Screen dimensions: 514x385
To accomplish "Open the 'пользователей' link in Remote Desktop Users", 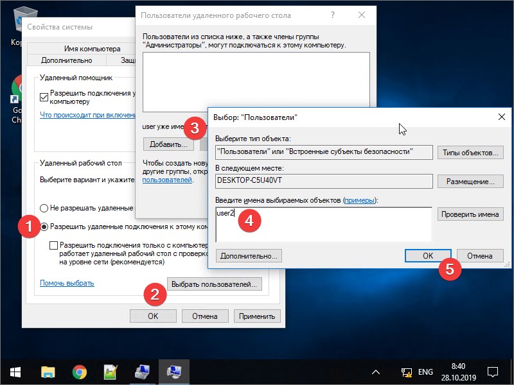I will (x=167, y=180).
